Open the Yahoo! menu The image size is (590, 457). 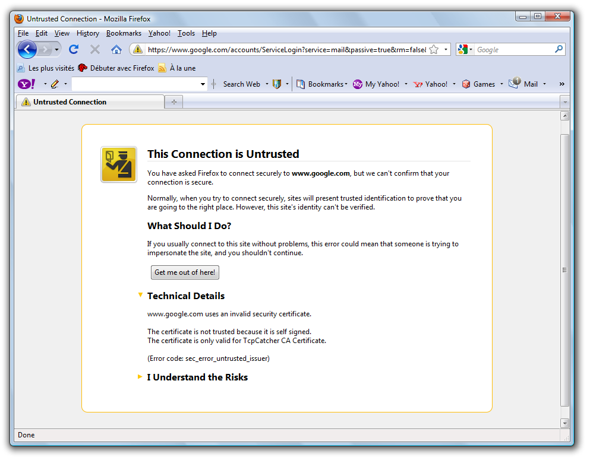click(x=159, y=33)
